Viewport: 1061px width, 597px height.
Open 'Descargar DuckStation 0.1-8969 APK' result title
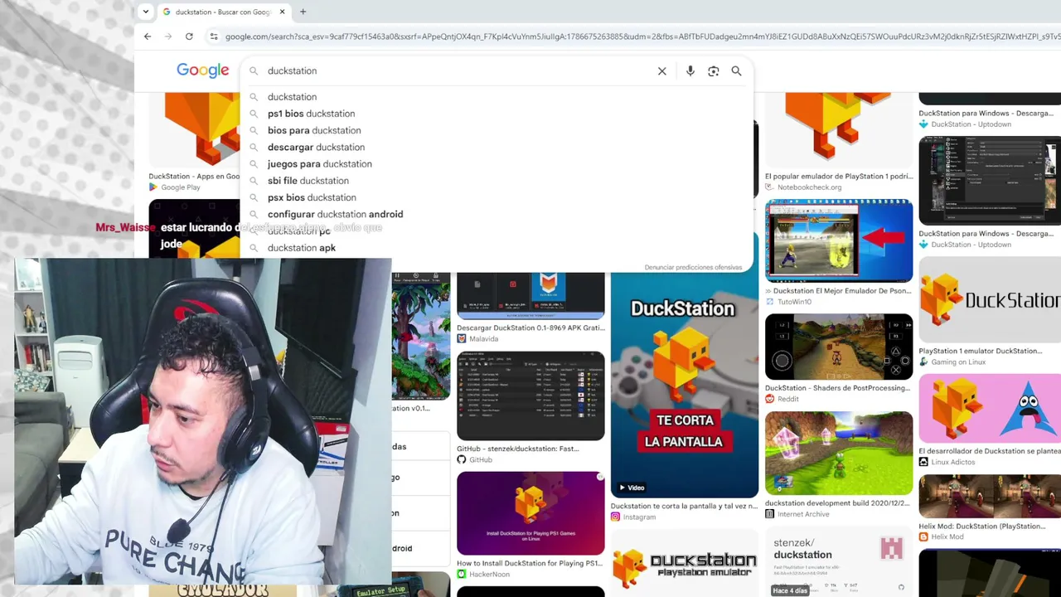pyautogui.click(x=530, y=328)
